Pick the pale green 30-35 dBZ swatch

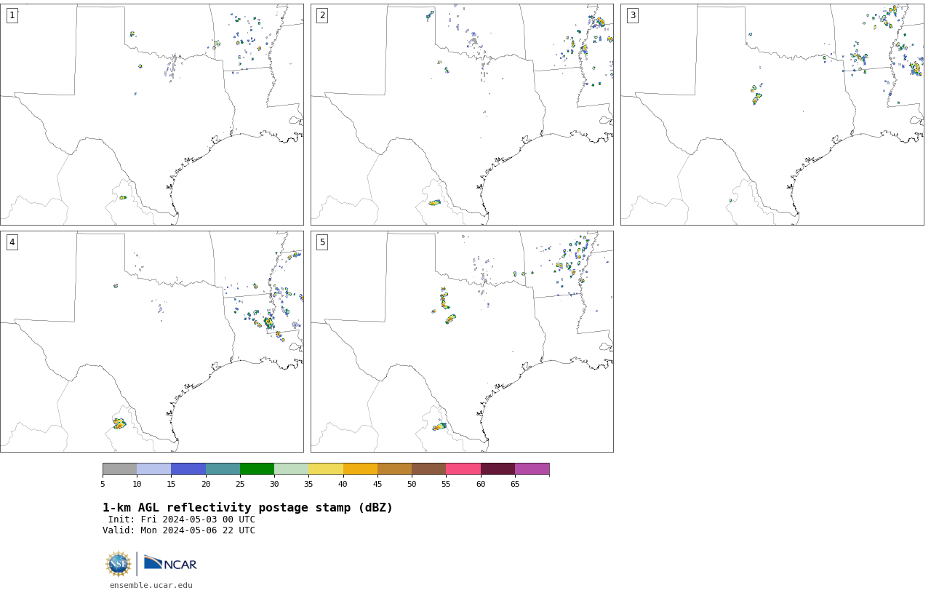292,469
